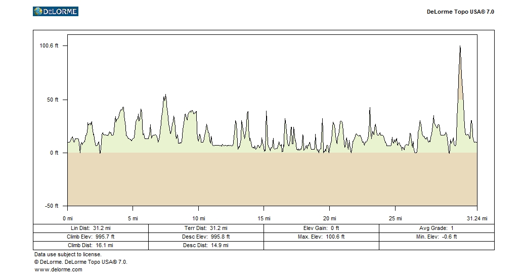Viewport: 523px width, 280px height.
Task: Click the 'Data use subject to license' text
Action: click(x=68, y=255)
